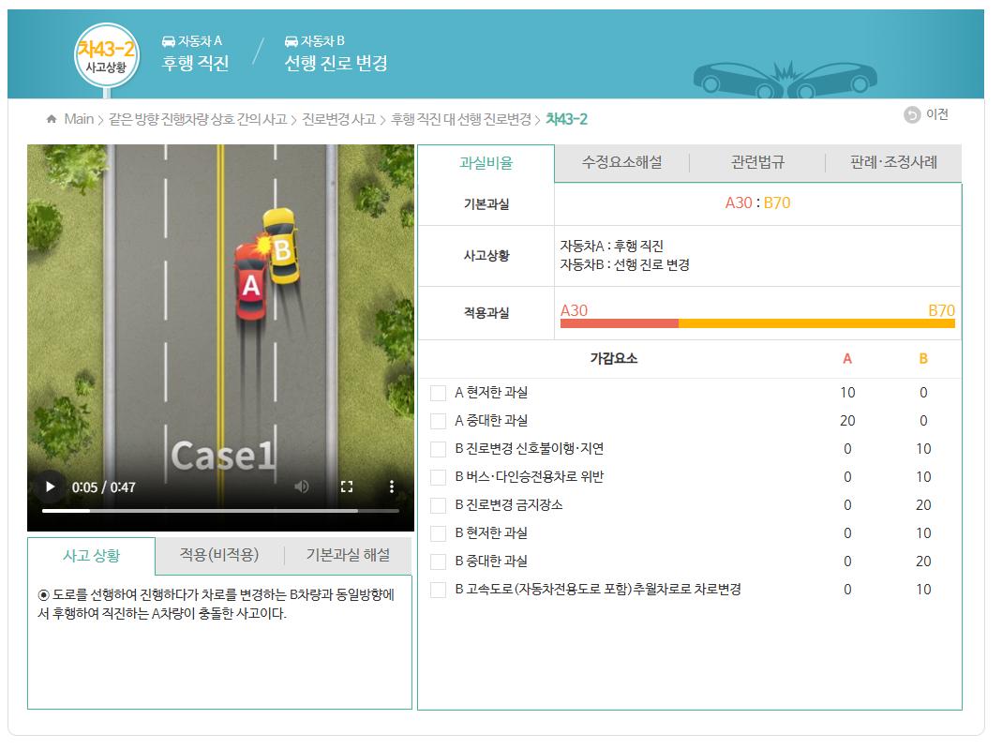Open the video more options menu
1002x749 pixels.
(392, 487)
